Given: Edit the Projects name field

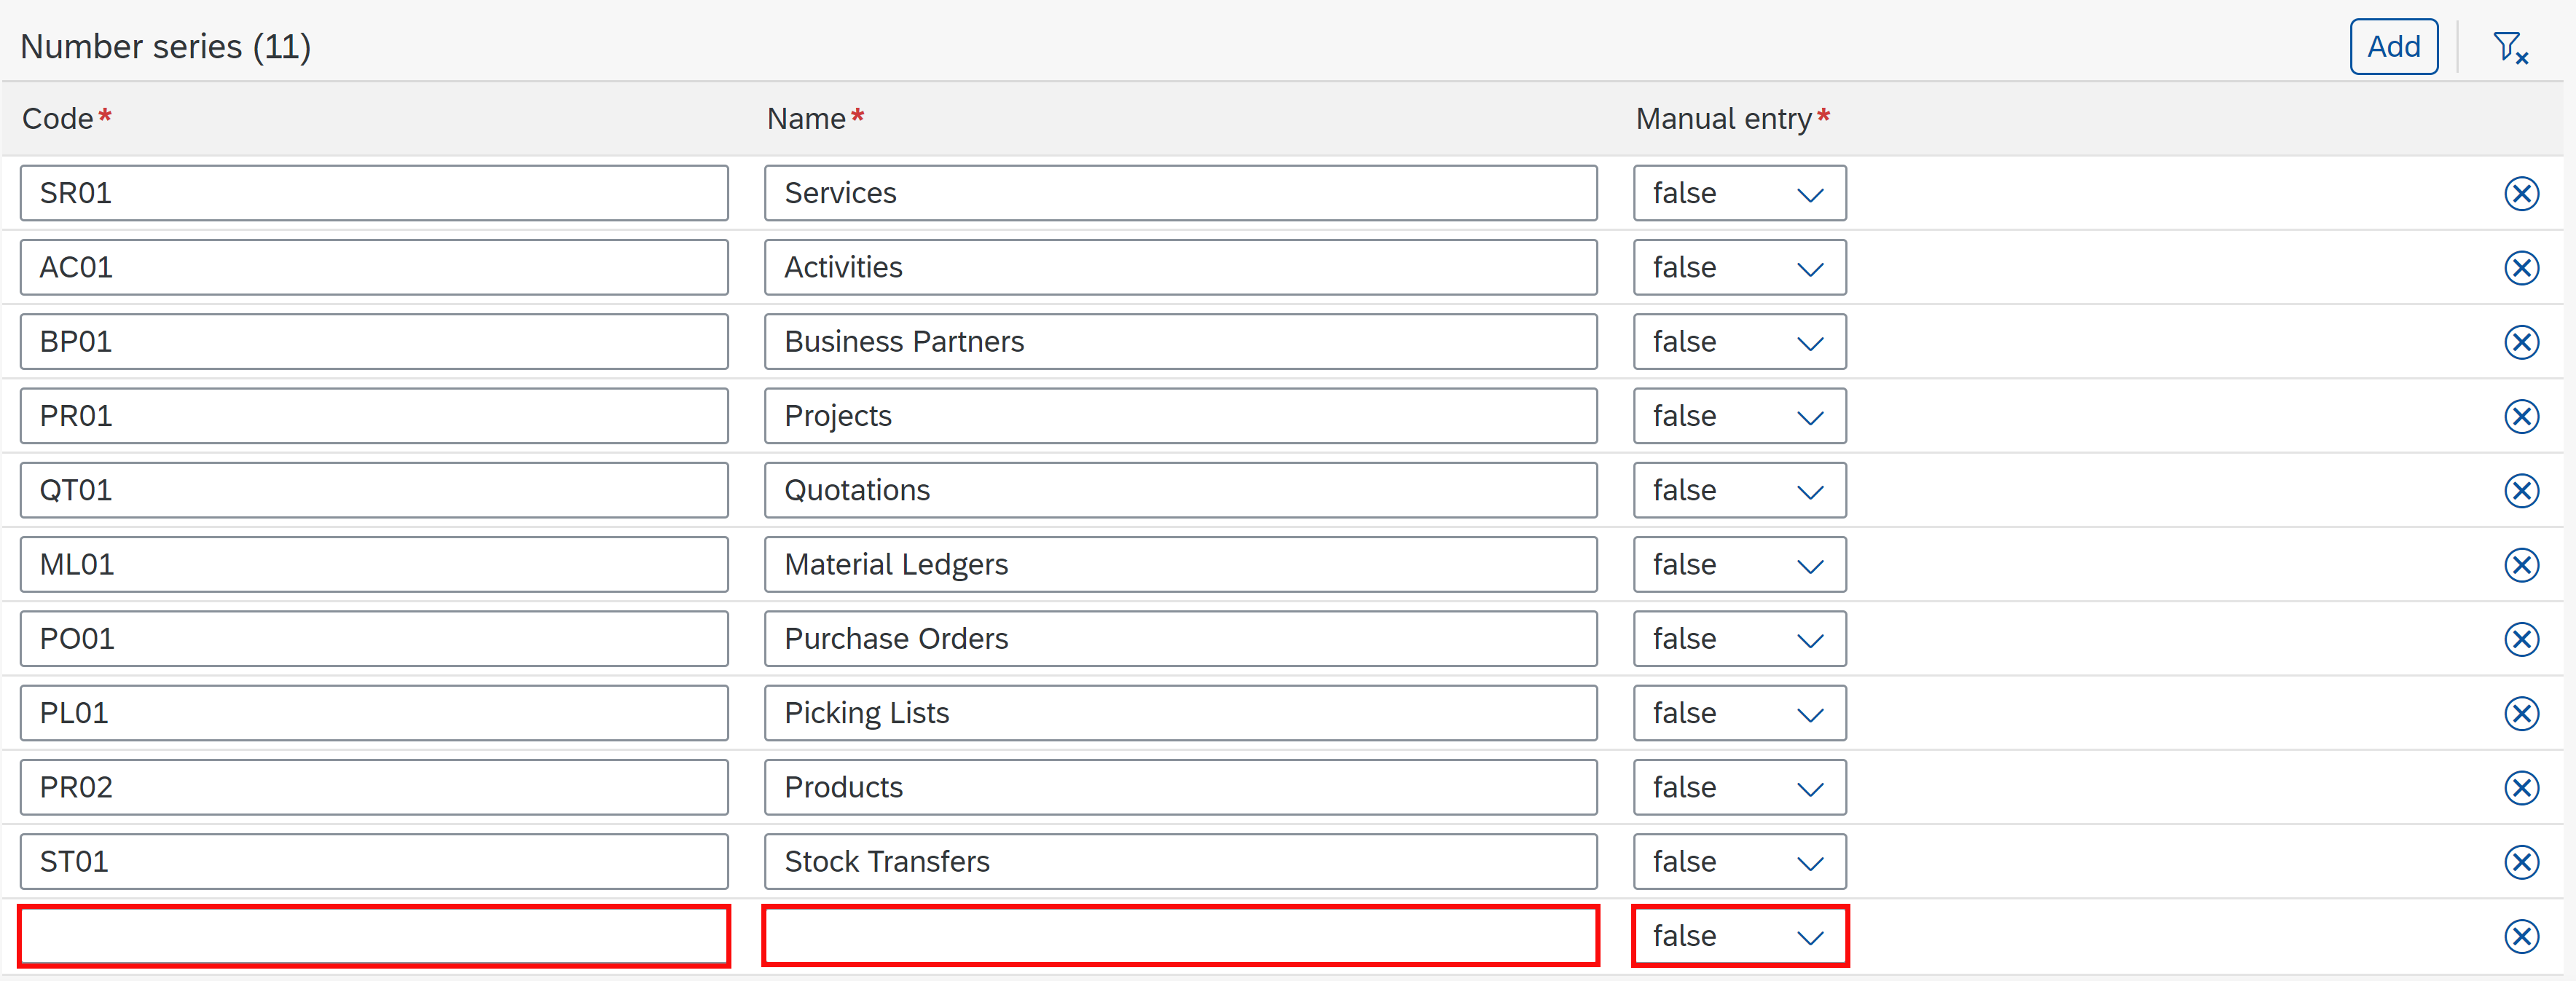Looking at the screenshot, I should [1181, 416].
